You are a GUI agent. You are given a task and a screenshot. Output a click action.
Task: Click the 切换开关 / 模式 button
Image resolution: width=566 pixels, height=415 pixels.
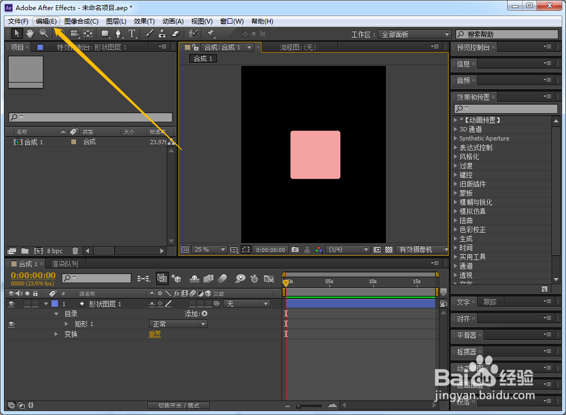point(178,405)
